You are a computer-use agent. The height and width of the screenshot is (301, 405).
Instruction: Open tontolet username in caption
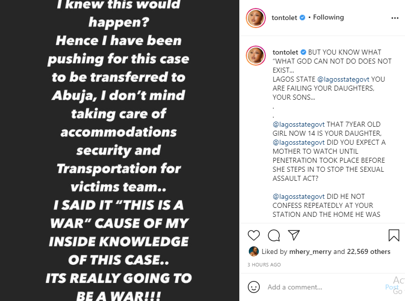click(285, 52)
